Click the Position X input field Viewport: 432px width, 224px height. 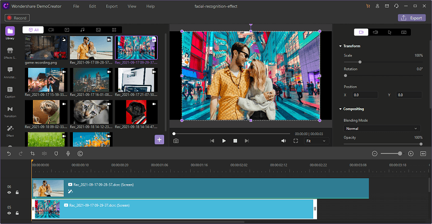365,95
